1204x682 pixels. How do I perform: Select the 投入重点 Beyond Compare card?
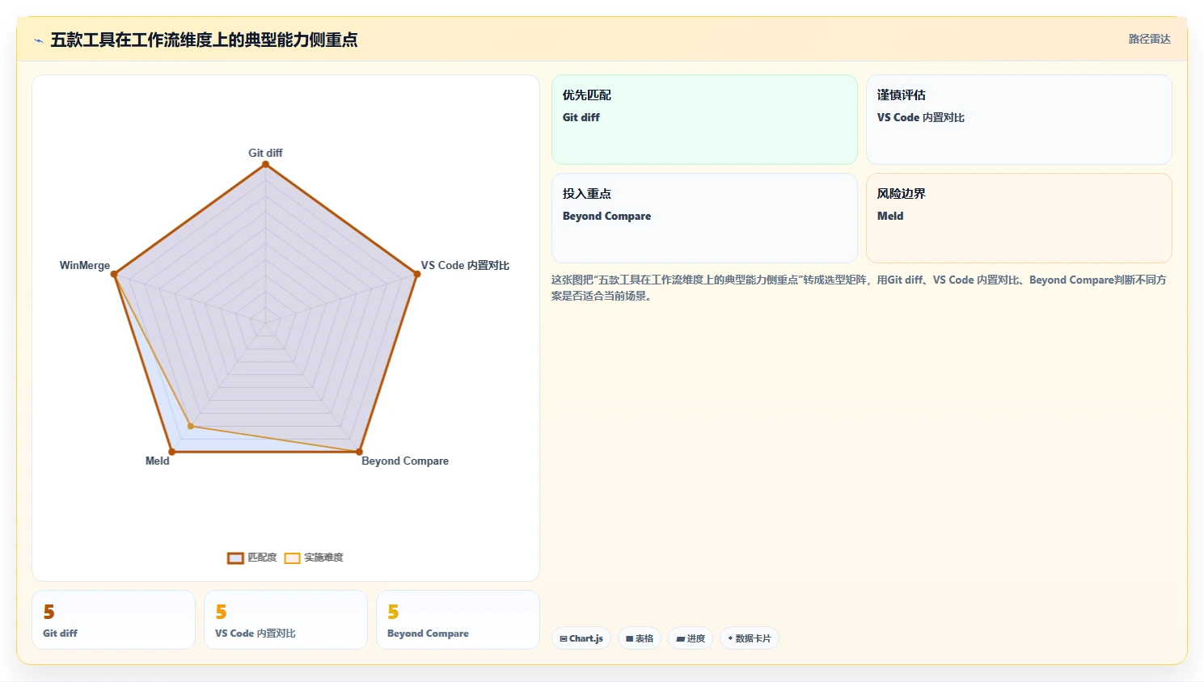pyautogui.click(x=704, y=218)
